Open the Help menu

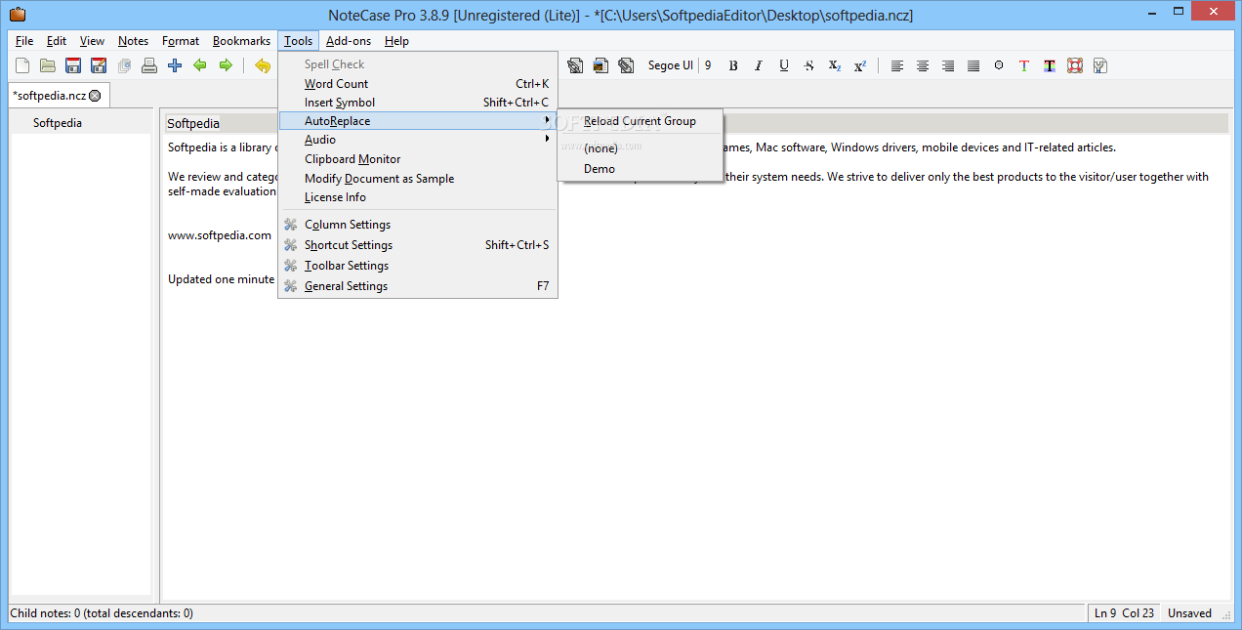(x=396, y=41)
